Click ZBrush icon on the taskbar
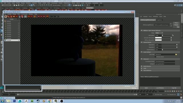183x103 pixels. 26,101
